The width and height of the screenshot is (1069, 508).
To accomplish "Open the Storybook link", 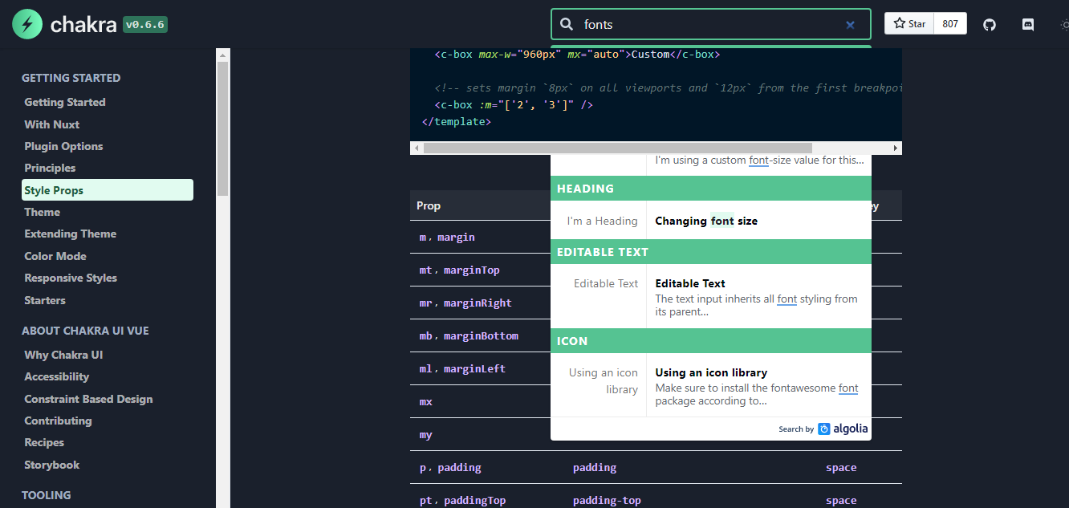I will (x=52, y=465).
